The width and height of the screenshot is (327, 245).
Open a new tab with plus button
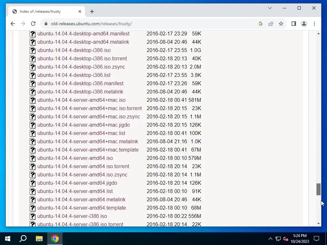point(92,11)
